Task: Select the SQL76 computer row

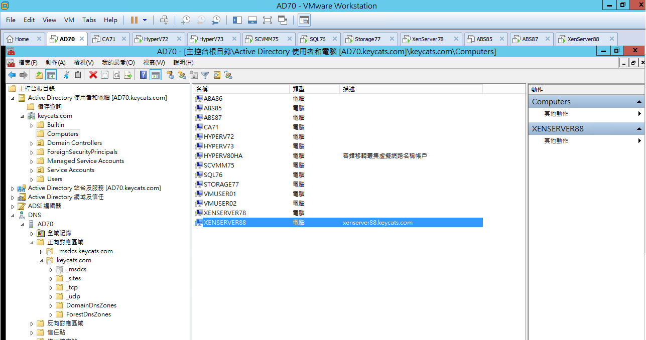Action: (x=338, y=175)
